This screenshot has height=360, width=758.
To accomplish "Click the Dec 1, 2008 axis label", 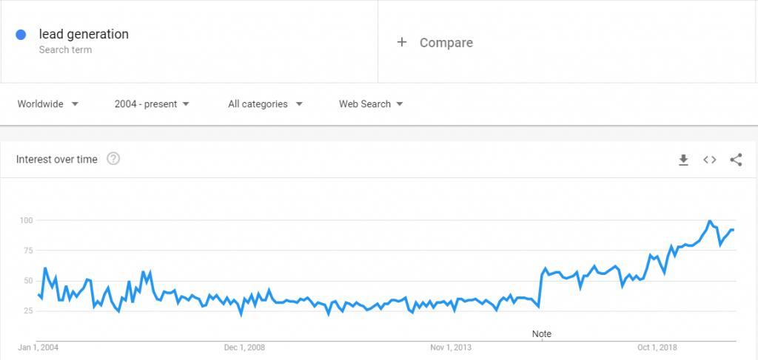I will coord(244,347).
